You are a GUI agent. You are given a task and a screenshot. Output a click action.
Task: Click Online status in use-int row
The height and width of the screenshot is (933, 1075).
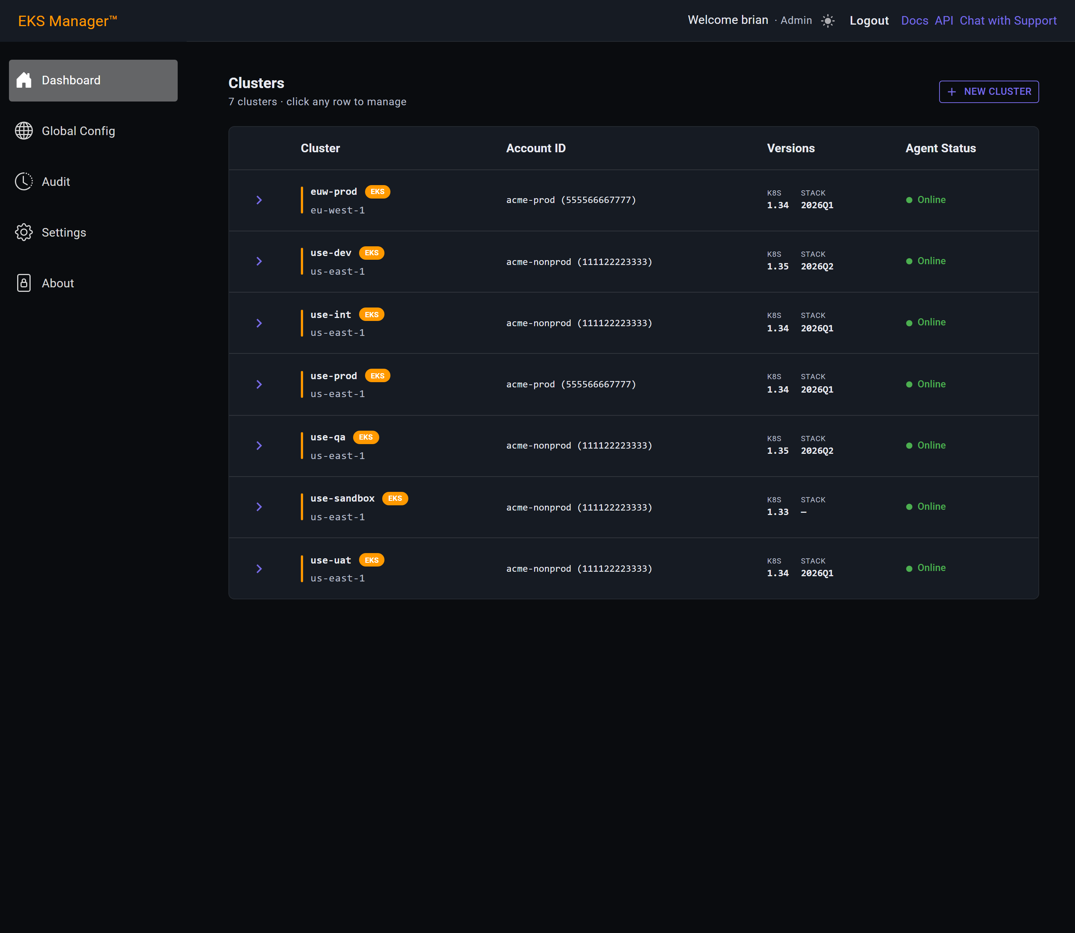(931, 322)
